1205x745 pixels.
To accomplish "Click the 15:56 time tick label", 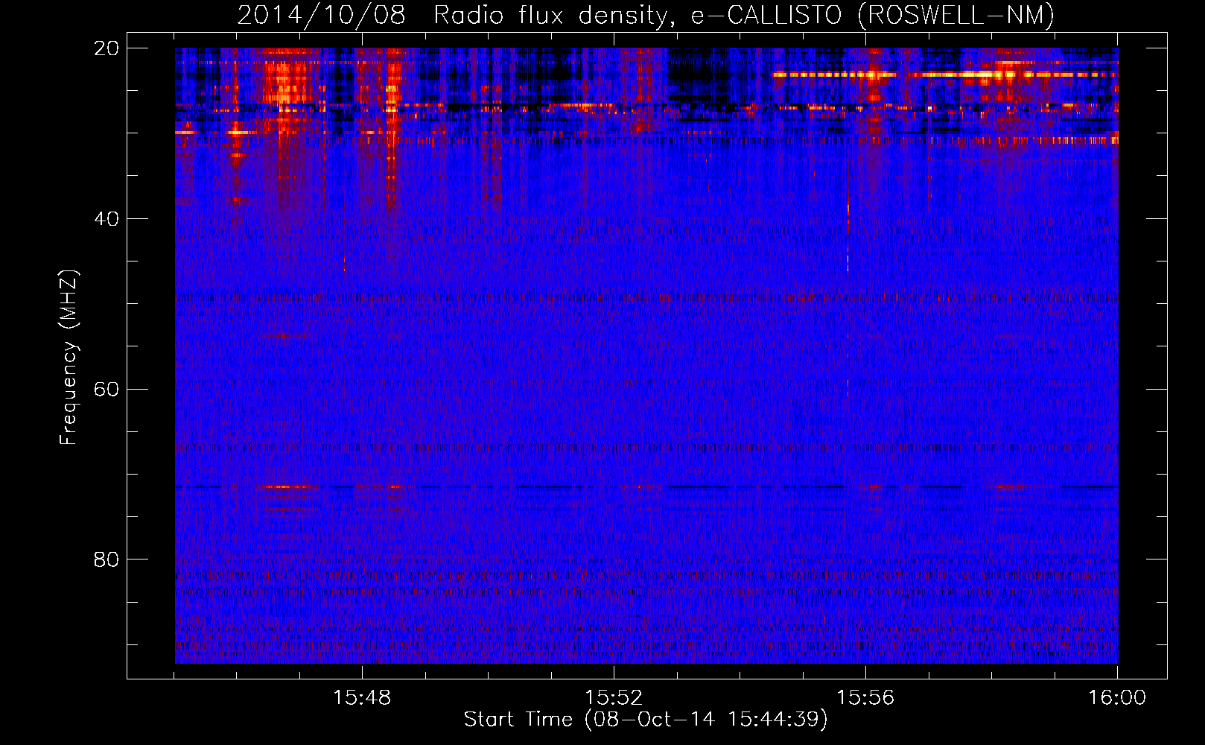I will pos(865,698).
